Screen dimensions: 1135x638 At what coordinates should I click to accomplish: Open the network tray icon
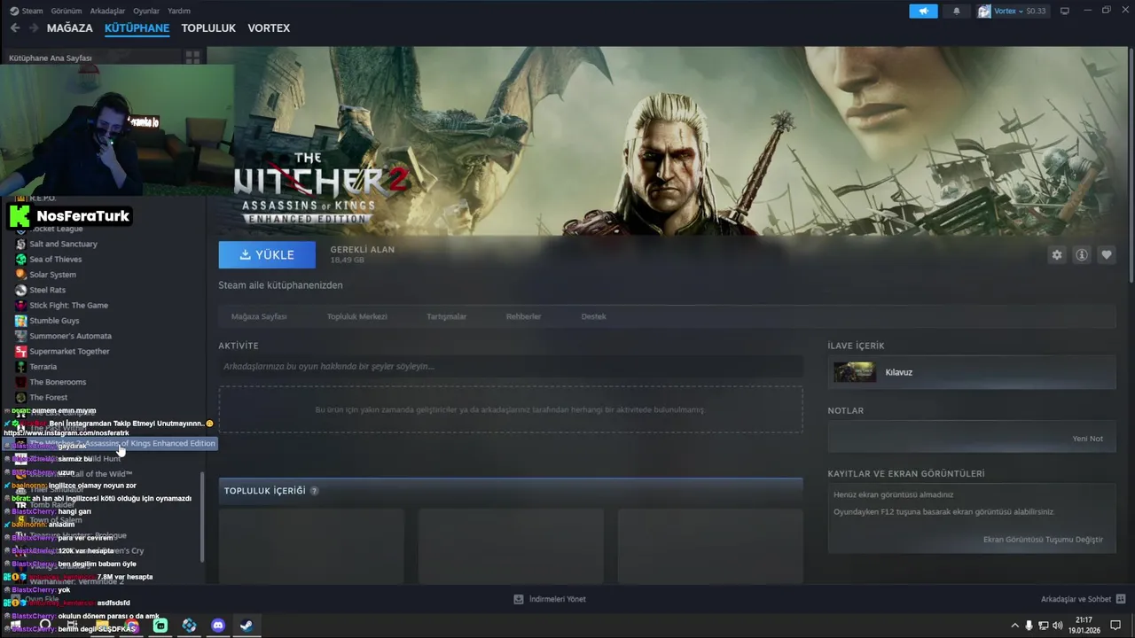click(1044, 626)
